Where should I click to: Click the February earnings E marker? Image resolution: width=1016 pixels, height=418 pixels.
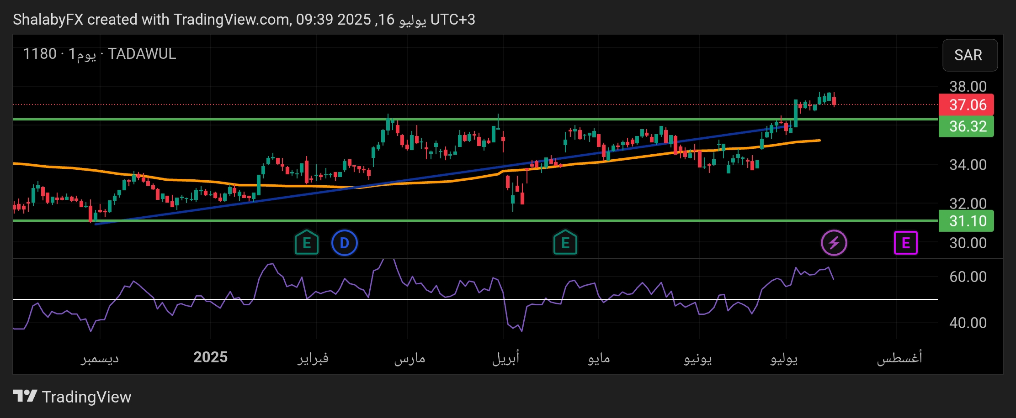point(307,243)
